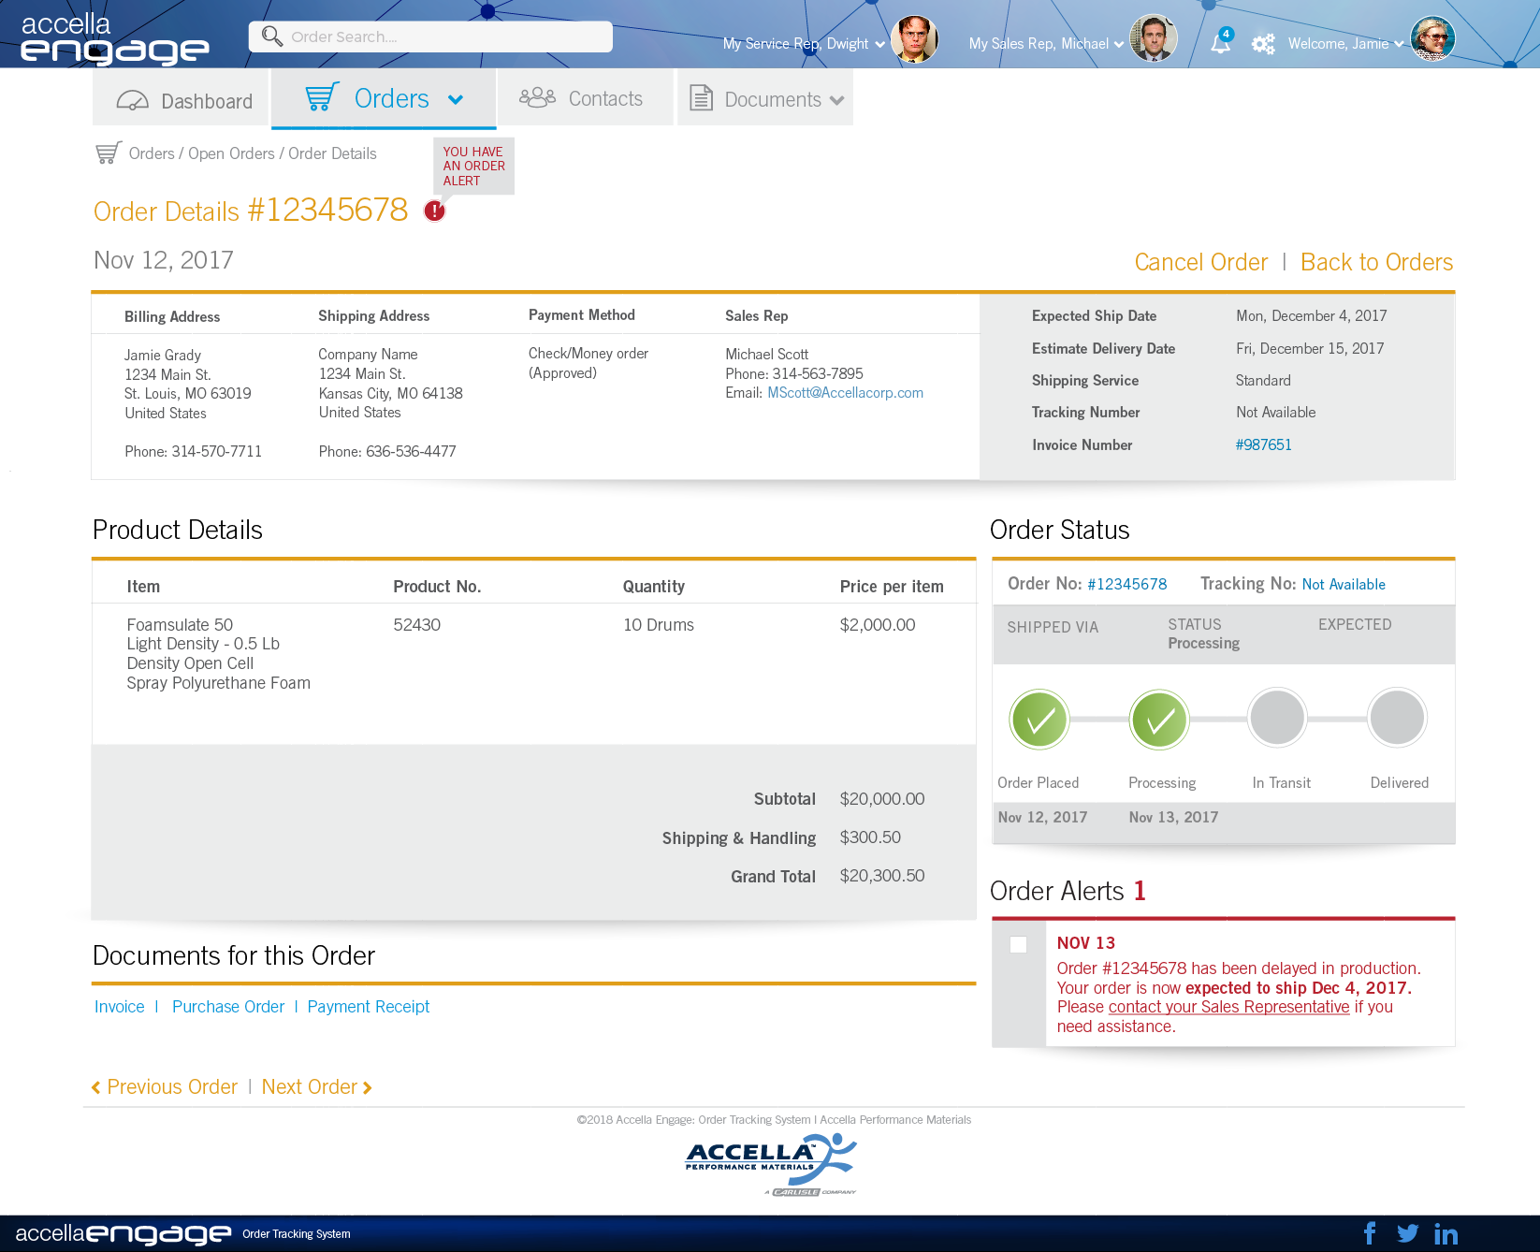Click the Contacts people icon
1540x1252 pixels.
(537, 97)
